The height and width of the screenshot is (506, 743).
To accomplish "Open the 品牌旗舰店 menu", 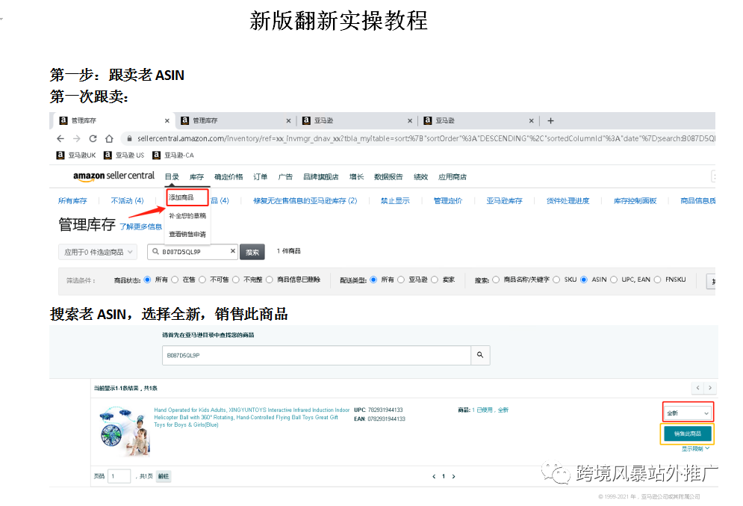I will [321, 177].
